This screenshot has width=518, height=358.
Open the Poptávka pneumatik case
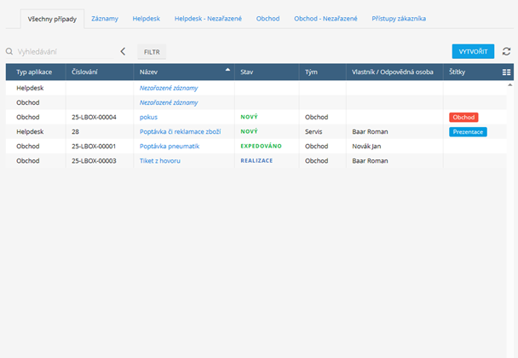pyautogui.click(x=170, y=147)
